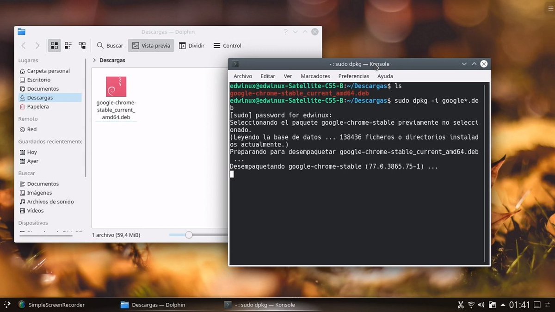
Task: Switch Dolphin to details tree view mode
Action: click(x=82, y=45)
